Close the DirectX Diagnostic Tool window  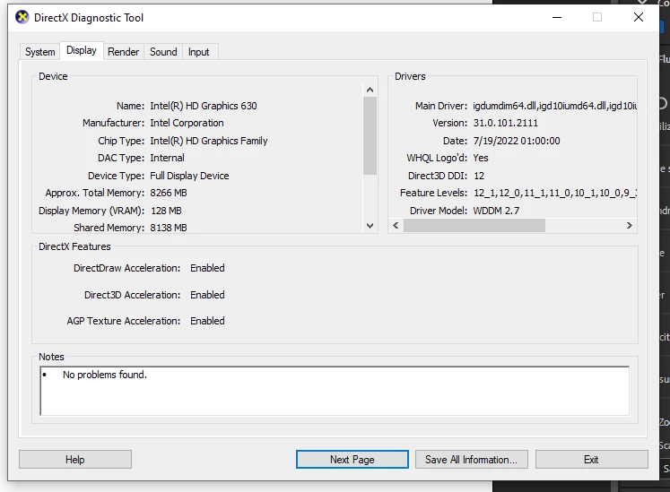tap(639, 18)
